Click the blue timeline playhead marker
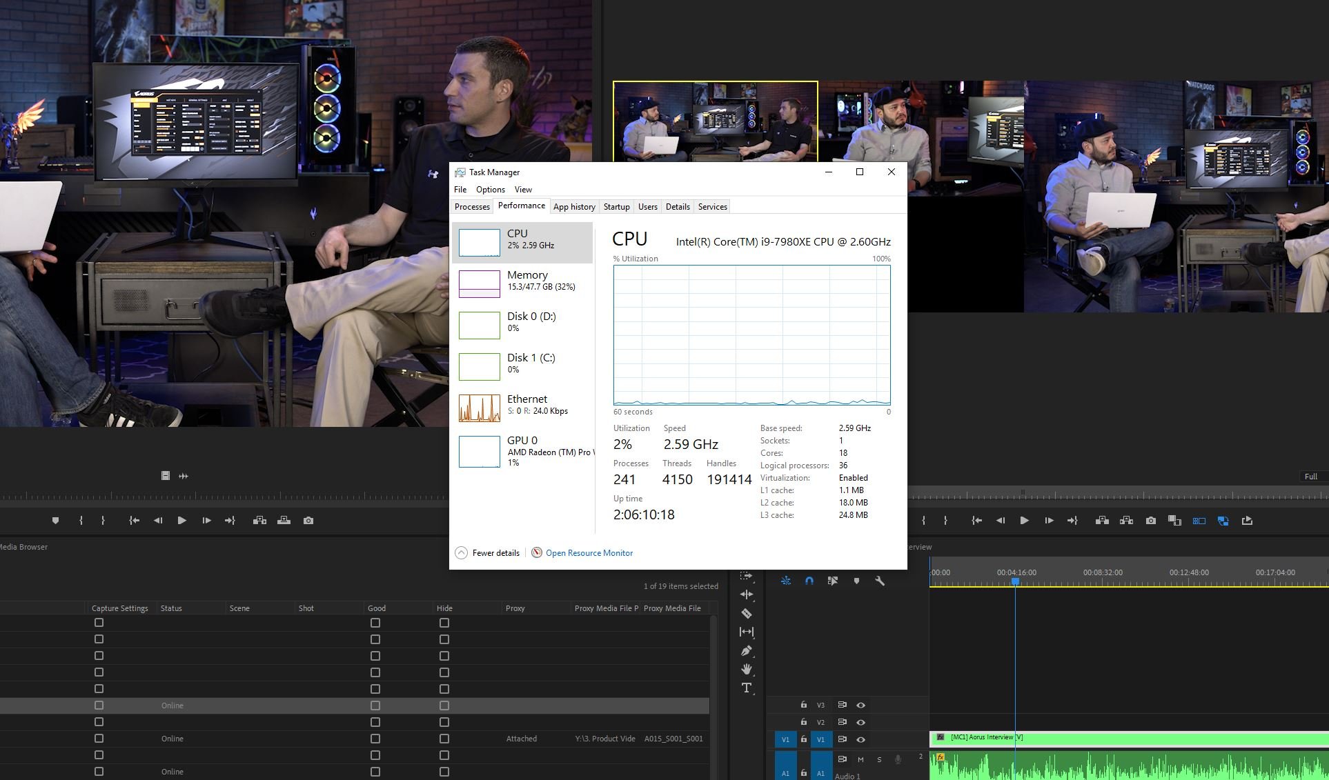Viewport: 1329px width, 780px height. 1015,582
